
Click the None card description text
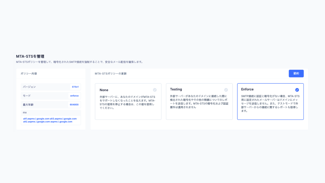[x=127, y=102]
